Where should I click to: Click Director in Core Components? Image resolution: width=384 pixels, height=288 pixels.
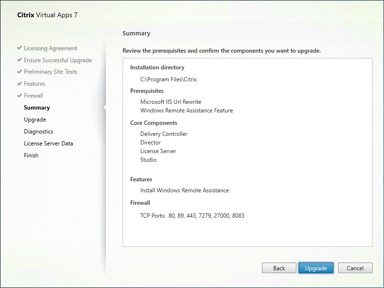(150, 143)
